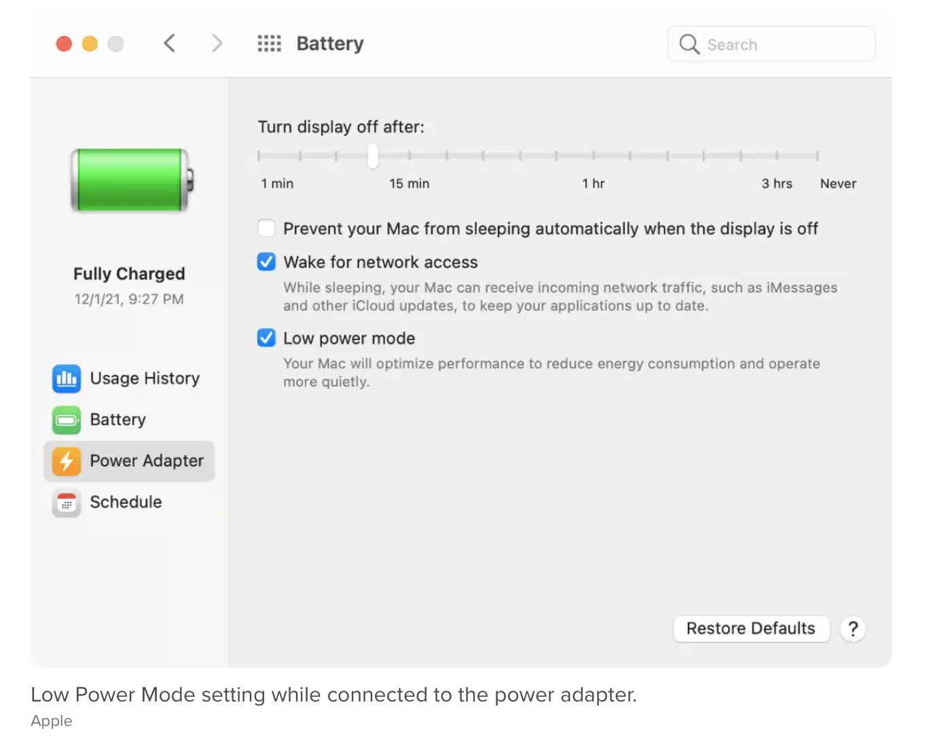Image resolution: width=929 pixels, height=747 pixels.
Task: Enable prevent Mac from sleeping checkbox
Action: (x=266, y=228)
